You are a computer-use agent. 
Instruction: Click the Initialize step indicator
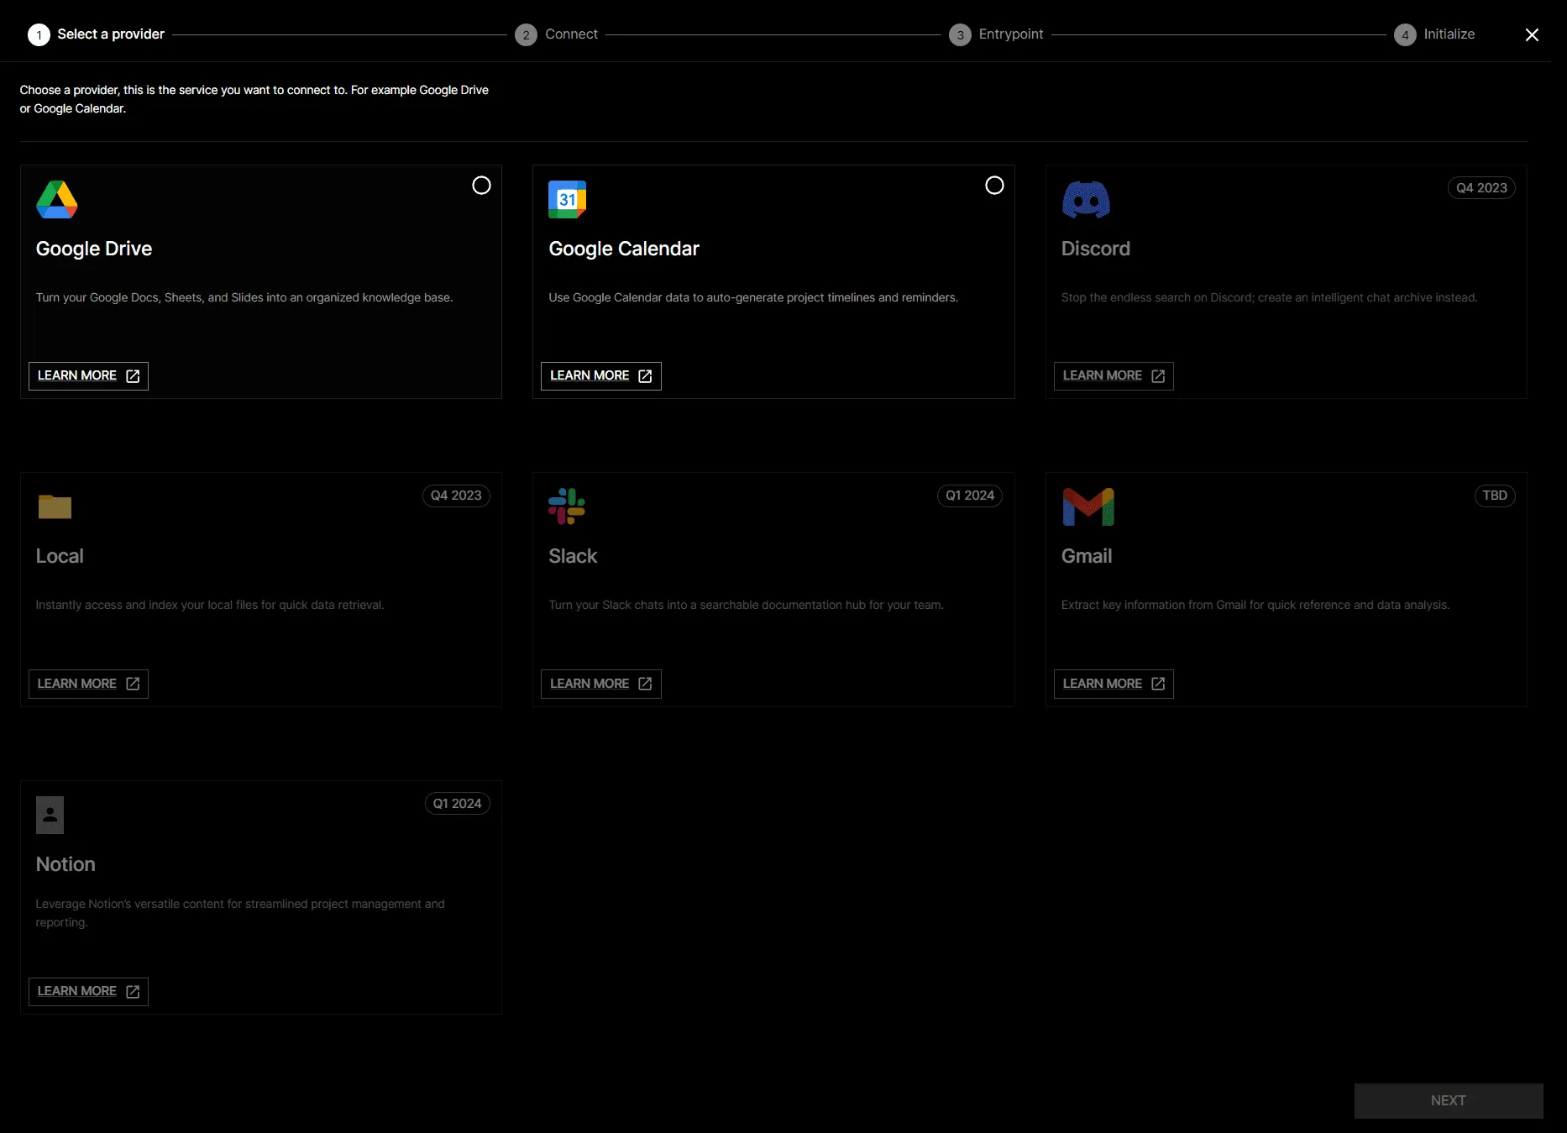pyautogui.click(x=1434, y=34)
